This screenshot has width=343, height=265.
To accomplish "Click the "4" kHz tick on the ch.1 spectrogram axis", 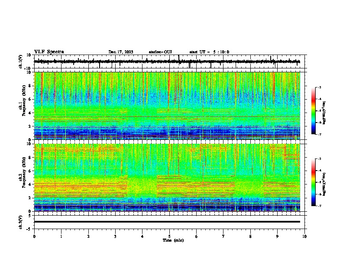I will point(30,113).
